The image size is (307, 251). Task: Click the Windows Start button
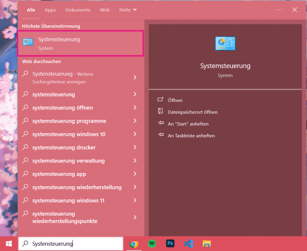(x=8, y=244)
